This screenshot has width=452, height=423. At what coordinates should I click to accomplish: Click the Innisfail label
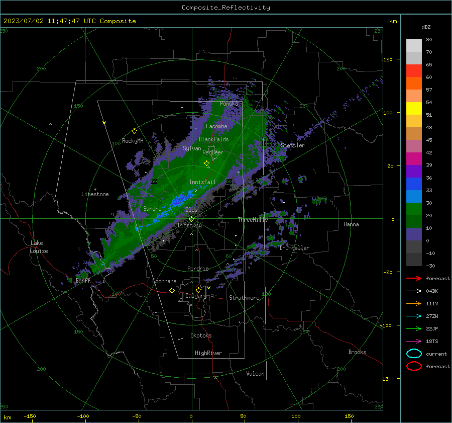click(202, 182)
